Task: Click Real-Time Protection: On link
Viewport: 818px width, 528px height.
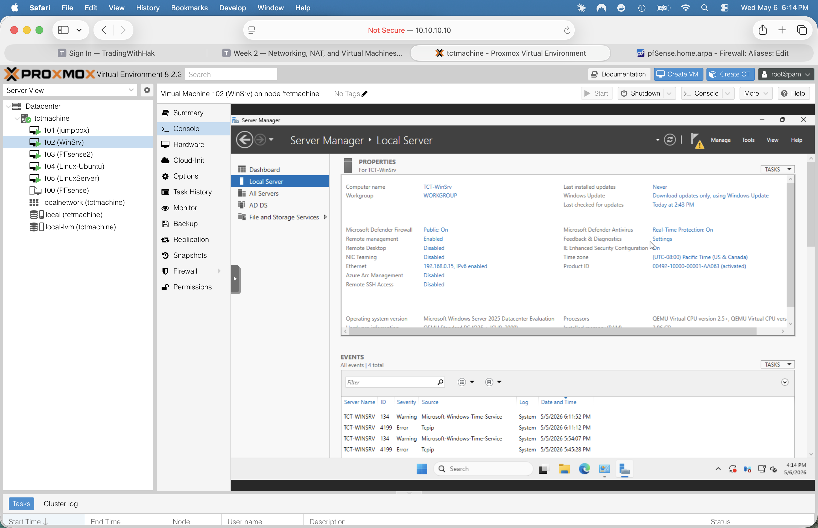Action: coord(683,229)
